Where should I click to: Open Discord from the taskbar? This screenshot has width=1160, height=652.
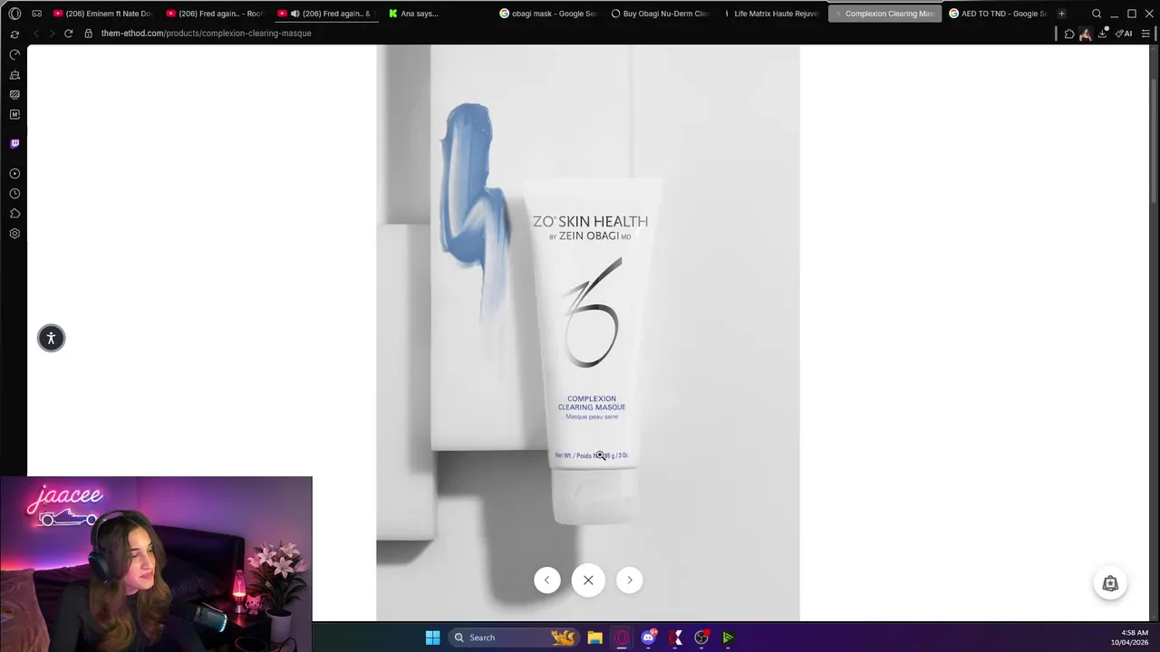(648, 638)
